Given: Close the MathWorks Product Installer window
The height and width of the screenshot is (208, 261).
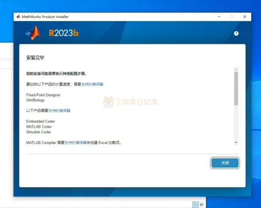Looking at the screenshot, I should pyautogui.click(x=244, y=17).
